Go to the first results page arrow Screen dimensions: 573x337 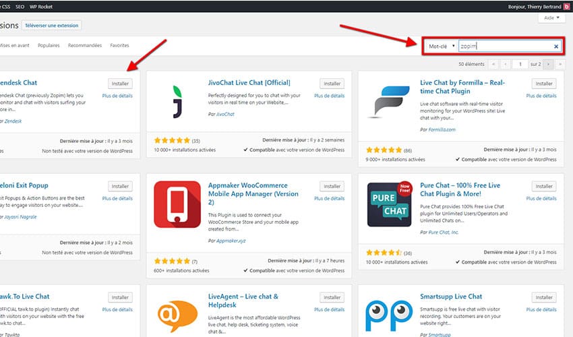point(493,64)
